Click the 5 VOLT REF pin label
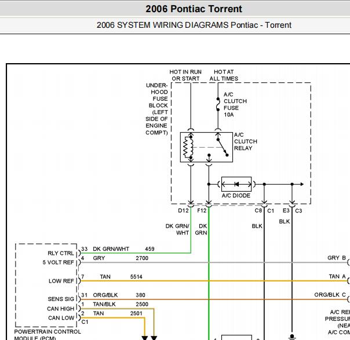The width and height of the screenshot is (350, 340). pos(58,262)
